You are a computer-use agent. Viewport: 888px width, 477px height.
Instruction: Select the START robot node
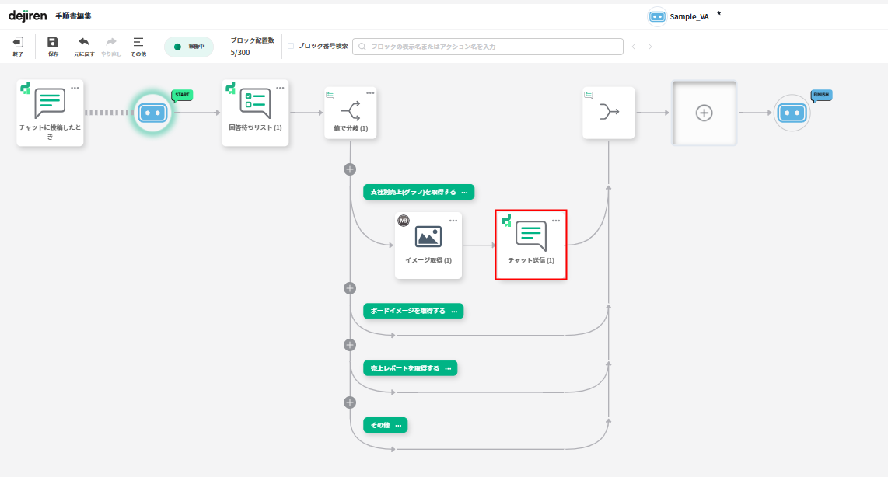[x=152, y=113]
